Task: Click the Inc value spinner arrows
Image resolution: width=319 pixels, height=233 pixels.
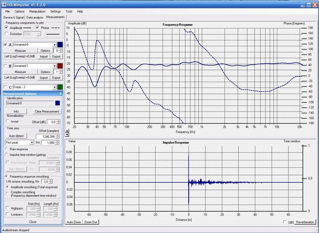Action: pos(57,143)
